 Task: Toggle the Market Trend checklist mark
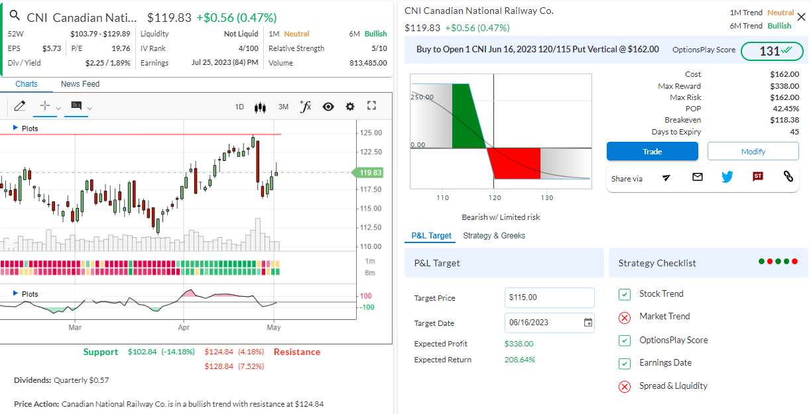(x=624, y=317)
